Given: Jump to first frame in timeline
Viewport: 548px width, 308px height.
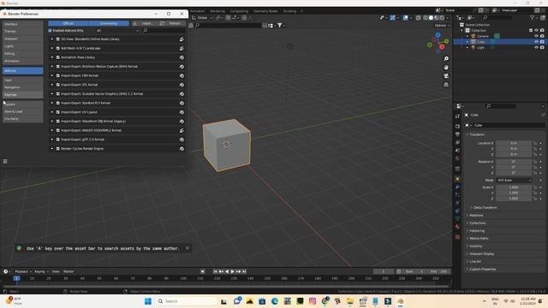Looking at the screenshot, I should (215, 271).
